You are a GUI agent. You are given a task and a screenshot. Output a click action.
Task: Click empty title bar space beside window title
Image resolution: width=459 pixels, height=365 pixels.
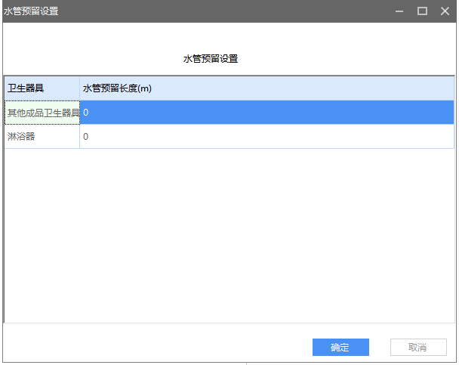(226, 11)
